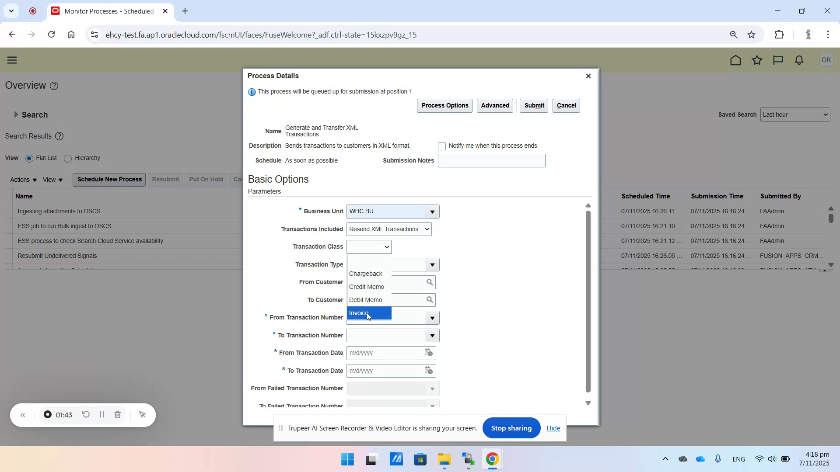Click the Stop sharing button
The height and width of the screenshot is (472, 840).
(x=511, y=428)
